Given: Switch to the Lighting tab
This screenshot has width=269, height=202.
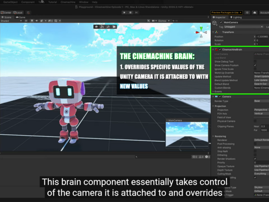Looking at the screenshot, I should (236, 18).
